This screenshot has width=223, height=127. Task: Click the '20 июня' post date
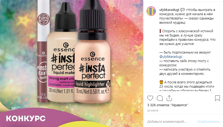(x=153, y=110)
